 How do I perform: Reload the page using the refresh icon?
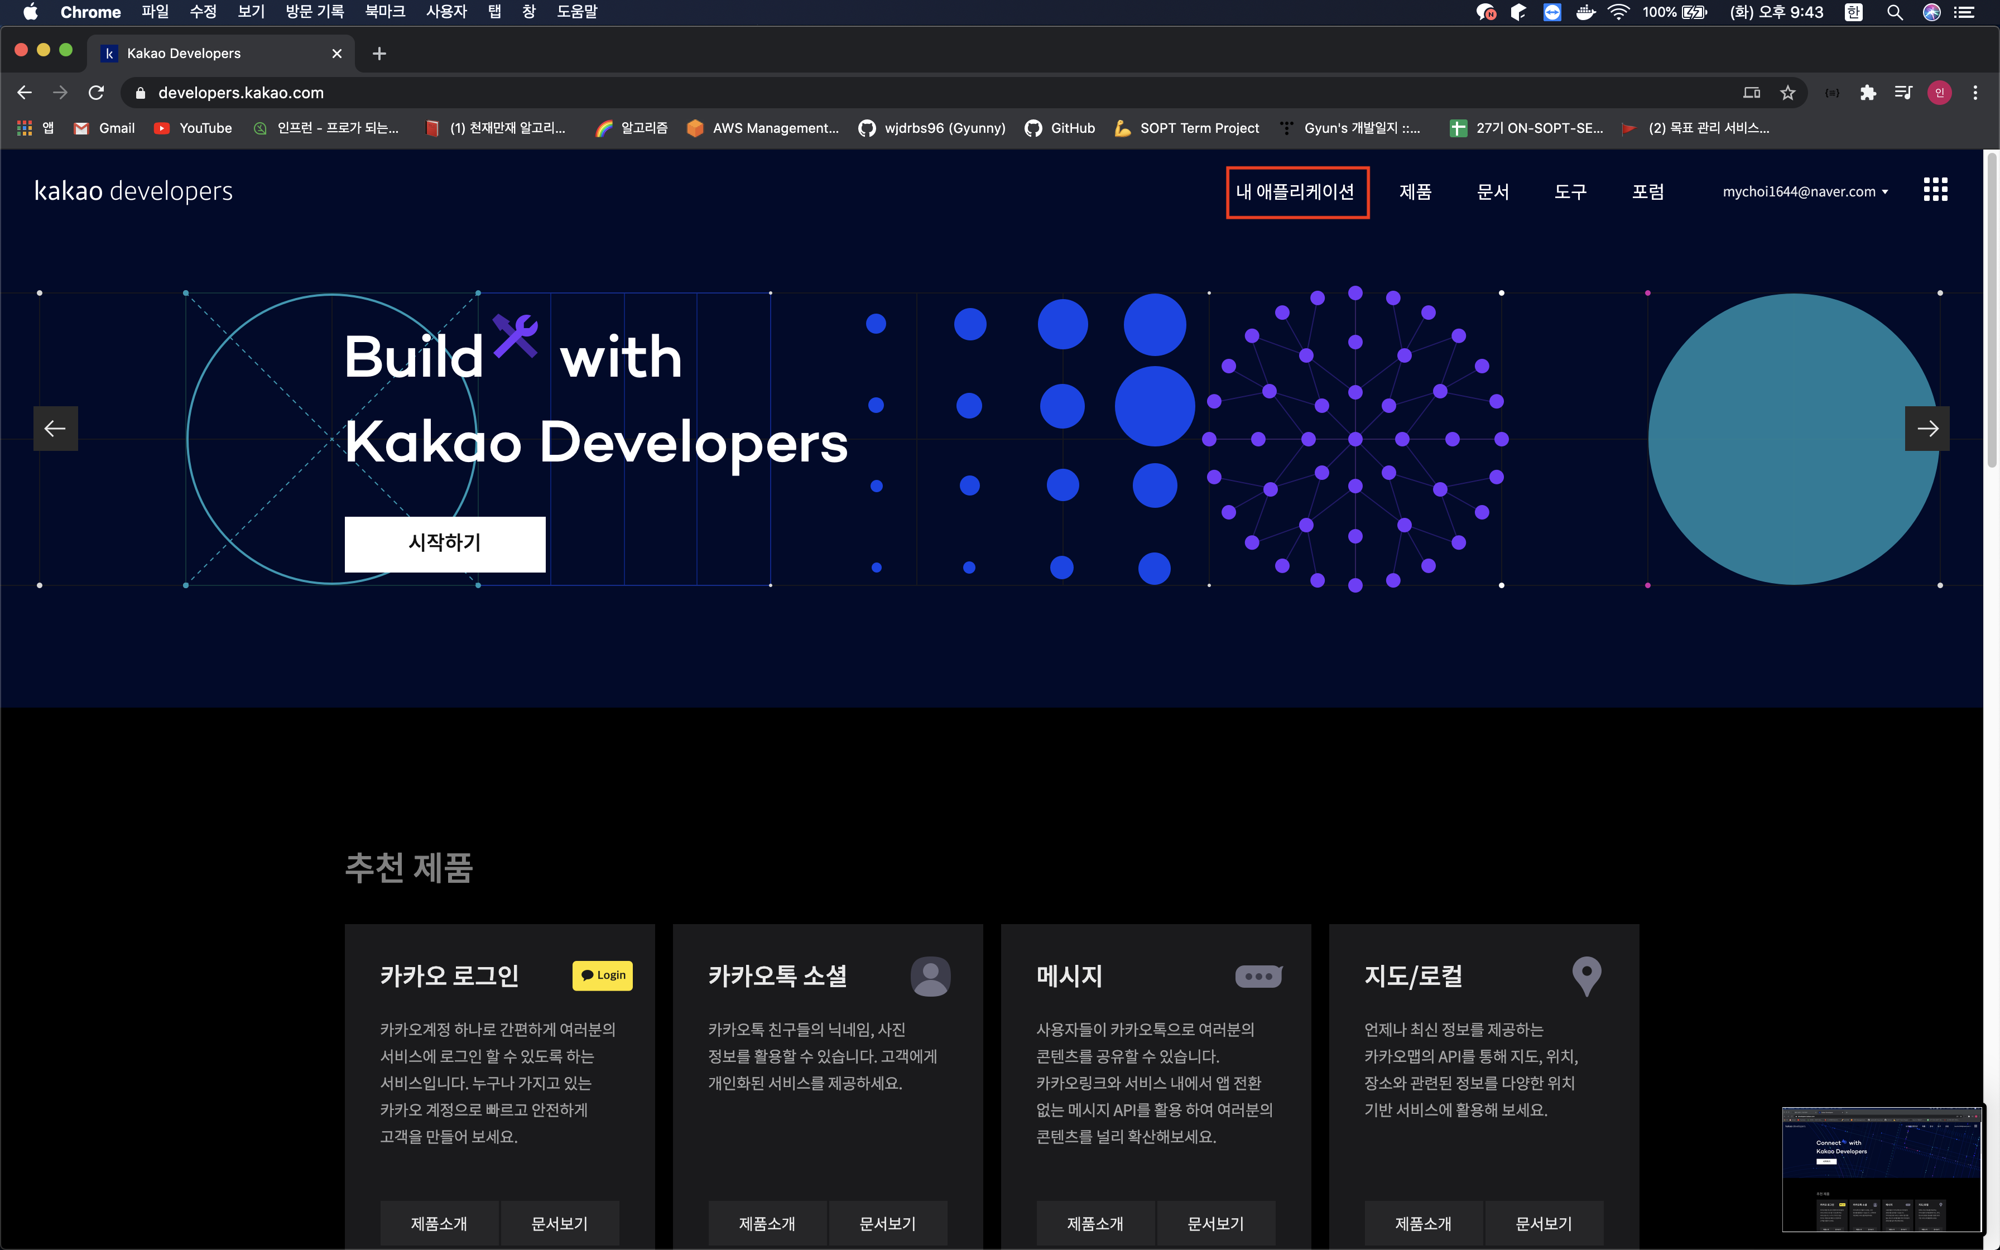[96, 93]
